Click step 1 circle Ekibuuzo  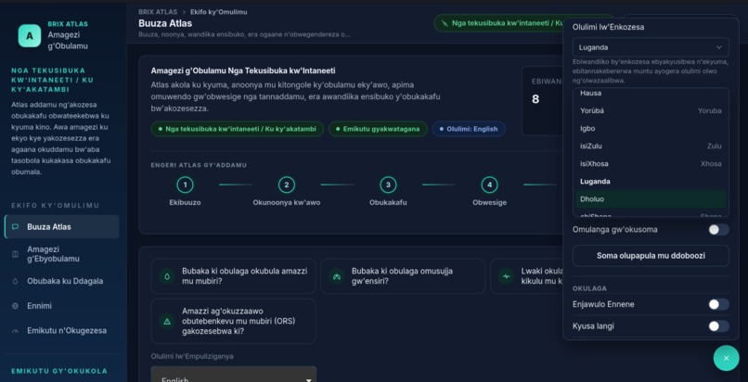click(185, 185)
